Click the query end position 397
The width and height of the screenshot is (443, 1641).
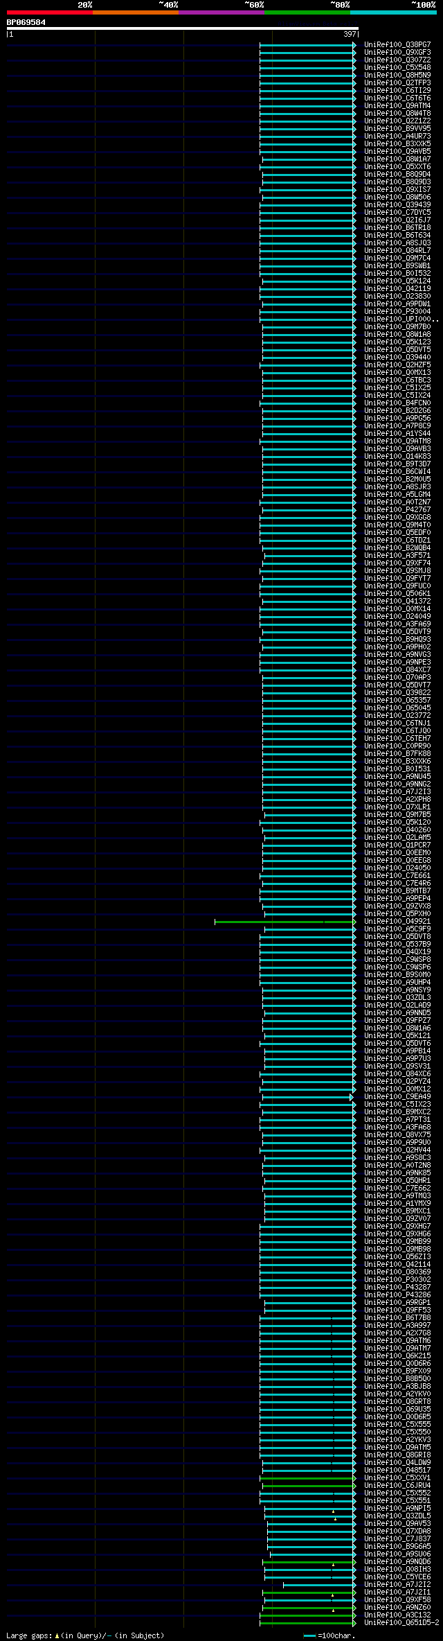coord(350,34)
